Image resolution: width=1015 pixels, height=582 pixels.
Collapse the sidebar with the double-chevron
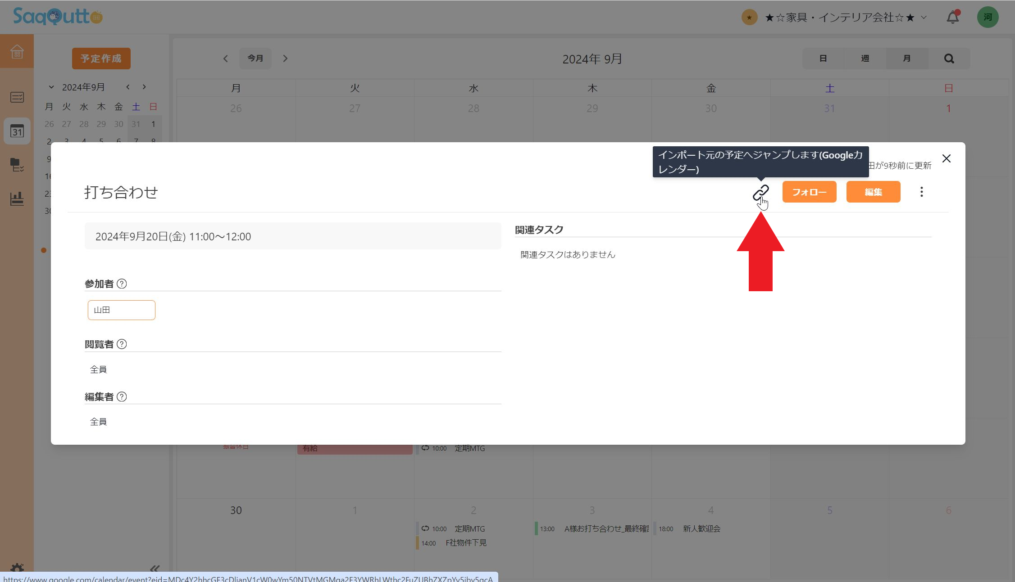pyautogui.click(x=155, y=568)
